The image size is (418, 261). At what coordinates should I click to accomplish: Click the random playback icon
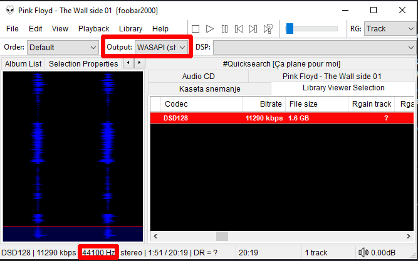point(268,29)
